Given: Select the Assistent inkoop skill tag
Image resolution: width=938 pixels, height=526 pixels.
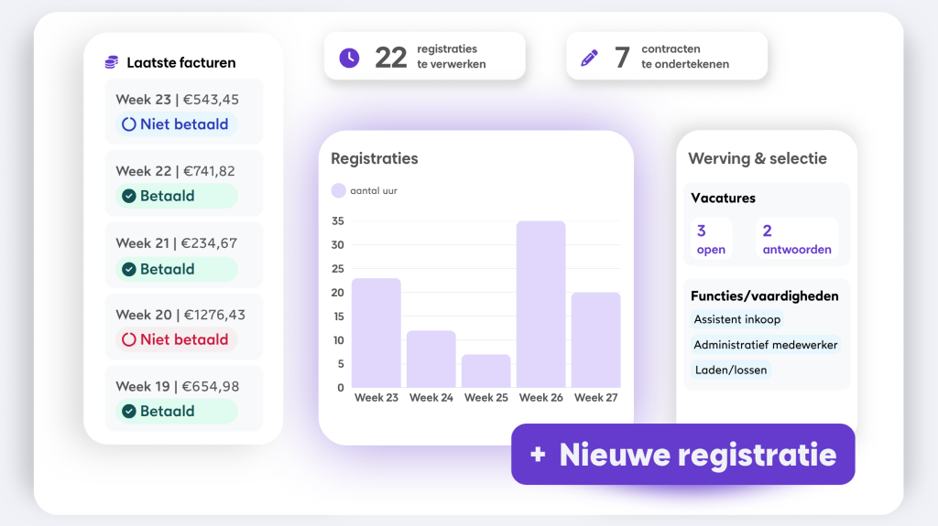Looking at the screenshot, I should tap(736, 319).
